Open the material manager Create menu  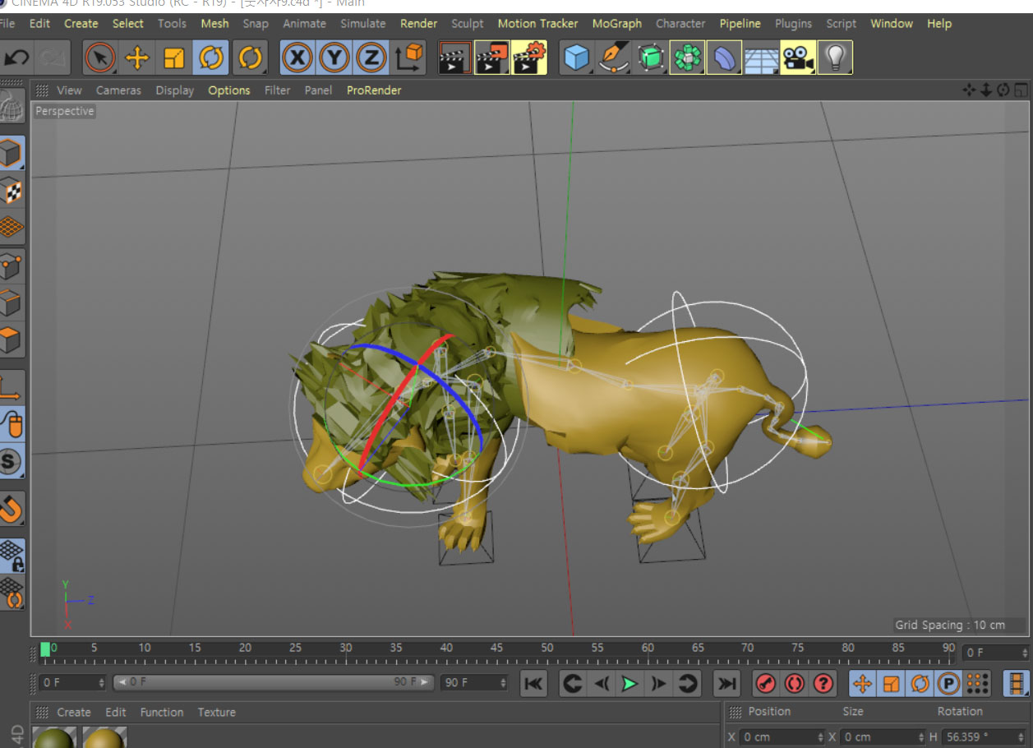coord(74,712)
